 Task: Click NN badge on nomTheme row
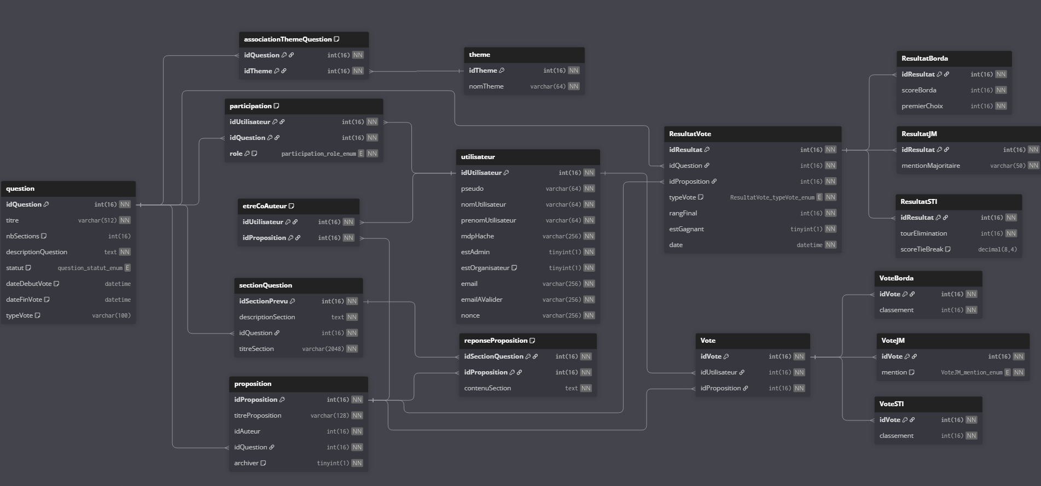573,86
